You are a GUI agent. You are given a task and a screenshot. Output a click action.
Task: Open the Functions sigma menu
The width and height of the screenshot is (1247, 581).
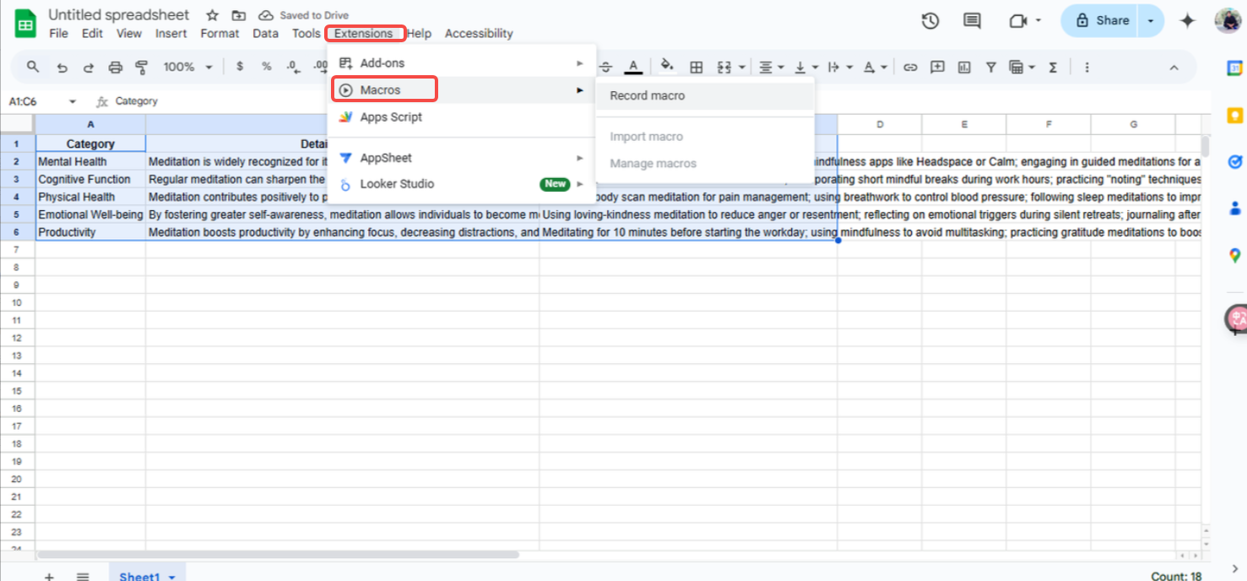click(1053, 67)
